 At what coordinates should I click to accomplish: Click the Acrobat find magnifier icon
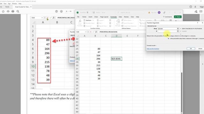[x=18, y=11]
